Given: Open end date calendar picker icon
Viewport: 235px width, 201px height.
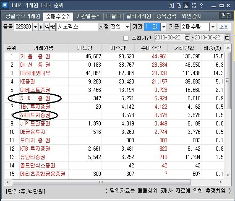Looking at the screenshot, I should 227,38.
